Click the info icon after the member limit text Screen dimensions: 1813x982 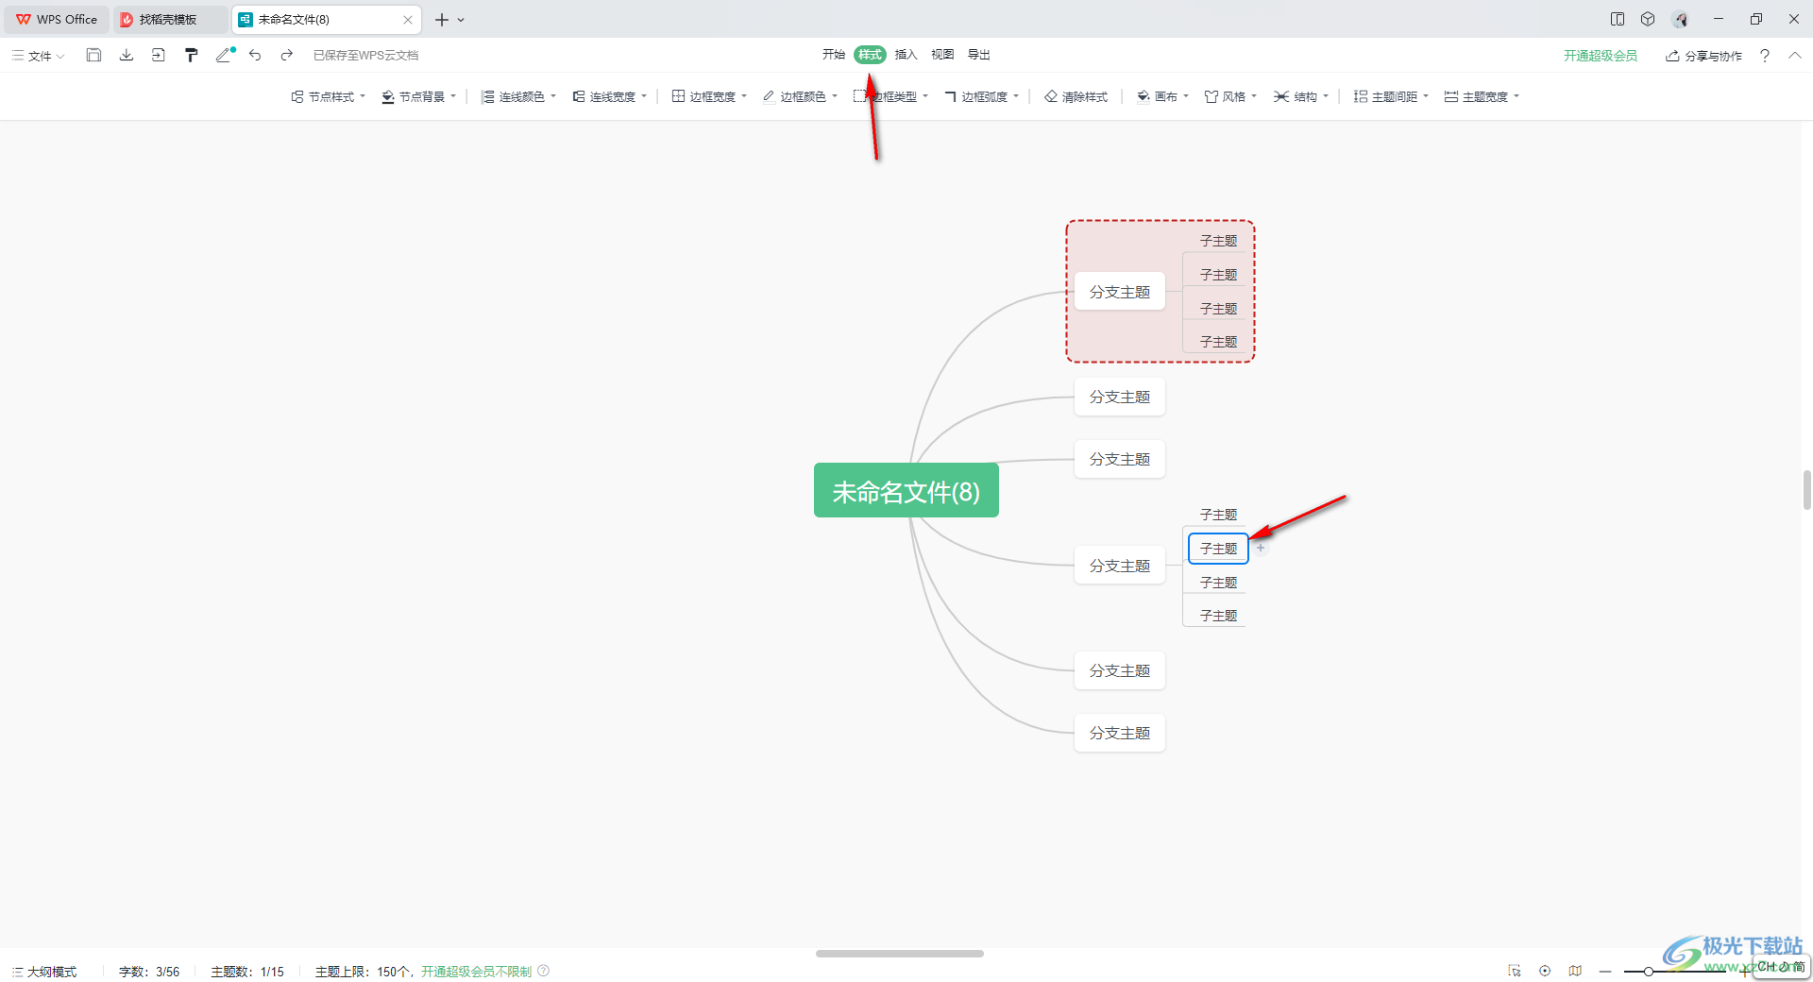pos(544,971)
